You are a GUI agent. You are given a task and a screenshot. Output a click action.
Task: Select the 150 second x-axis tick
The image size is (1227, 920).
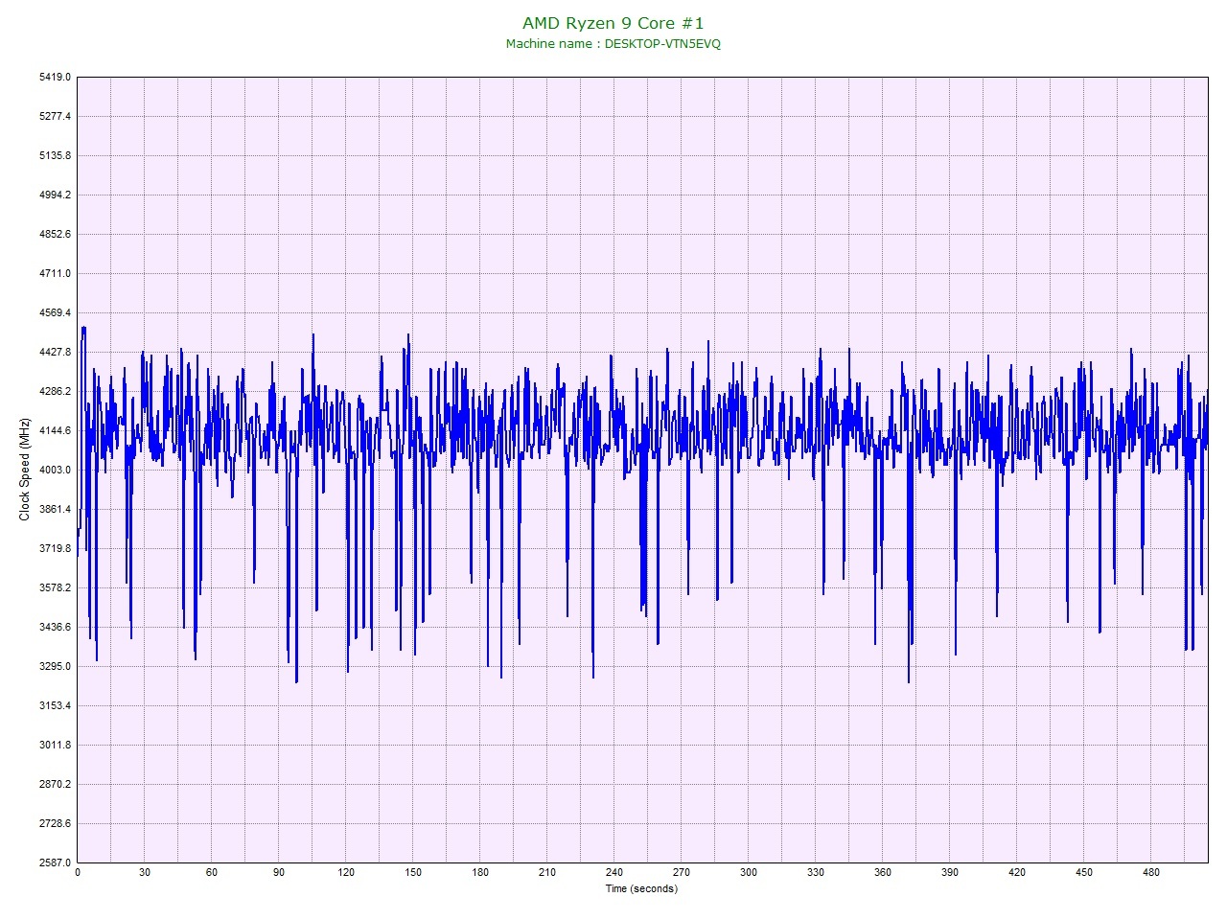pos(413,873)
